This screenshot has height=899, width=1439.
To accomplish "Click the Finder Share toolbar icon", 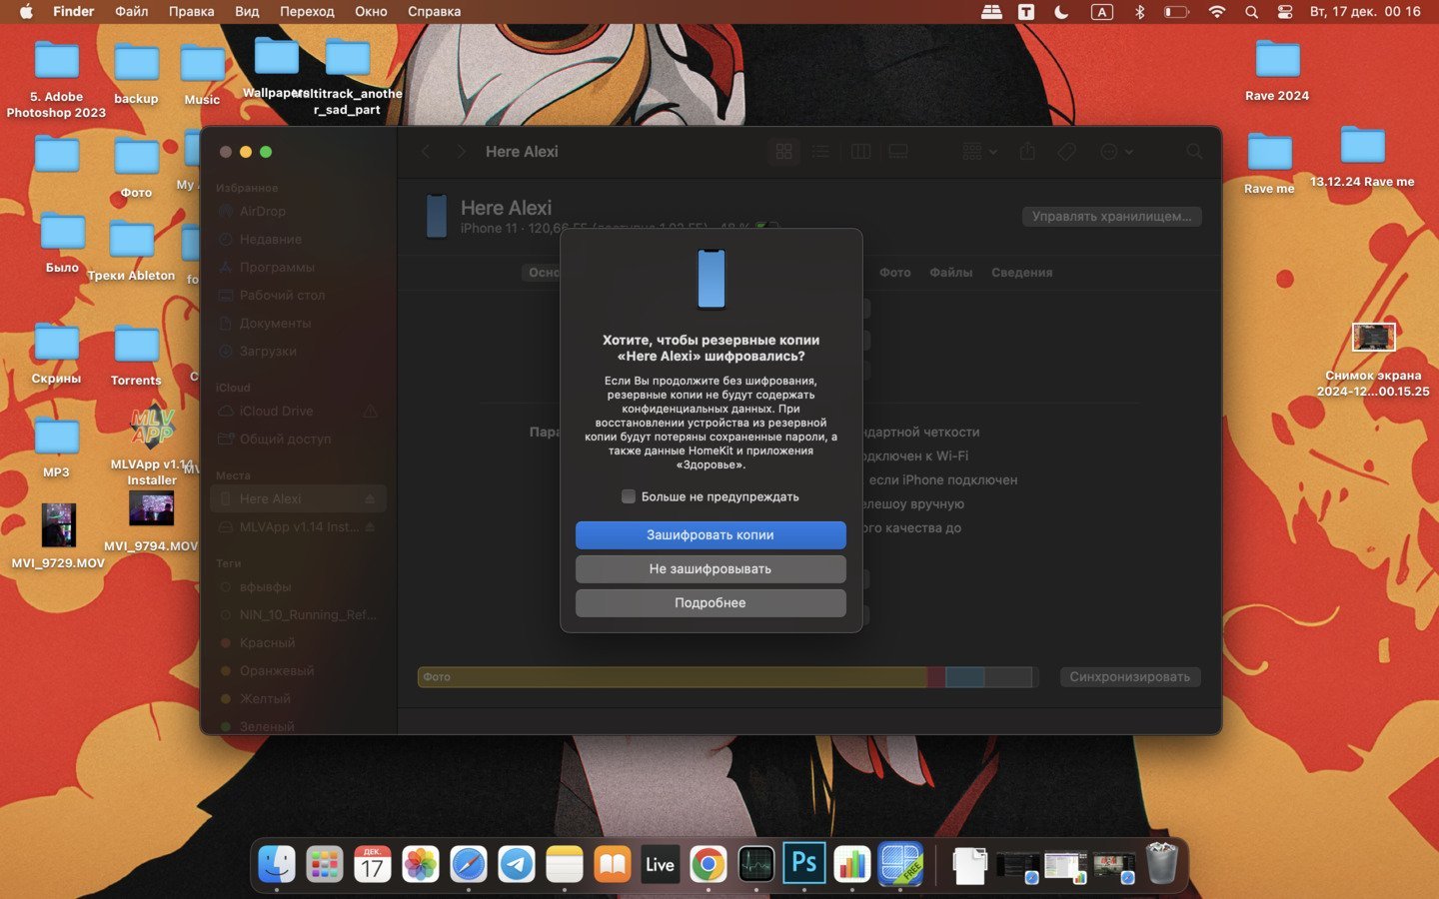I will click(1027, 152).
